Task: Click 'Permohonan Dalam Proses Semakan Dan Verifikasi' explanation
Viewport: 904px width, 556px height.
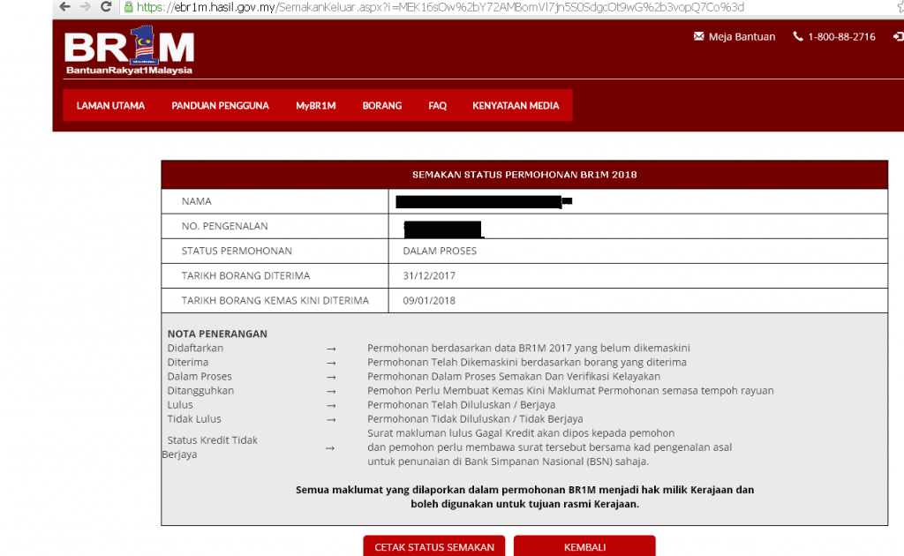Action: (514, 376)
